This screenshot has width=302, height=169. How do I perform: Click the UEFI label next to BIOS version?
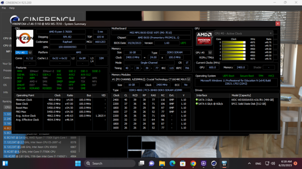(x=183, y=43)
